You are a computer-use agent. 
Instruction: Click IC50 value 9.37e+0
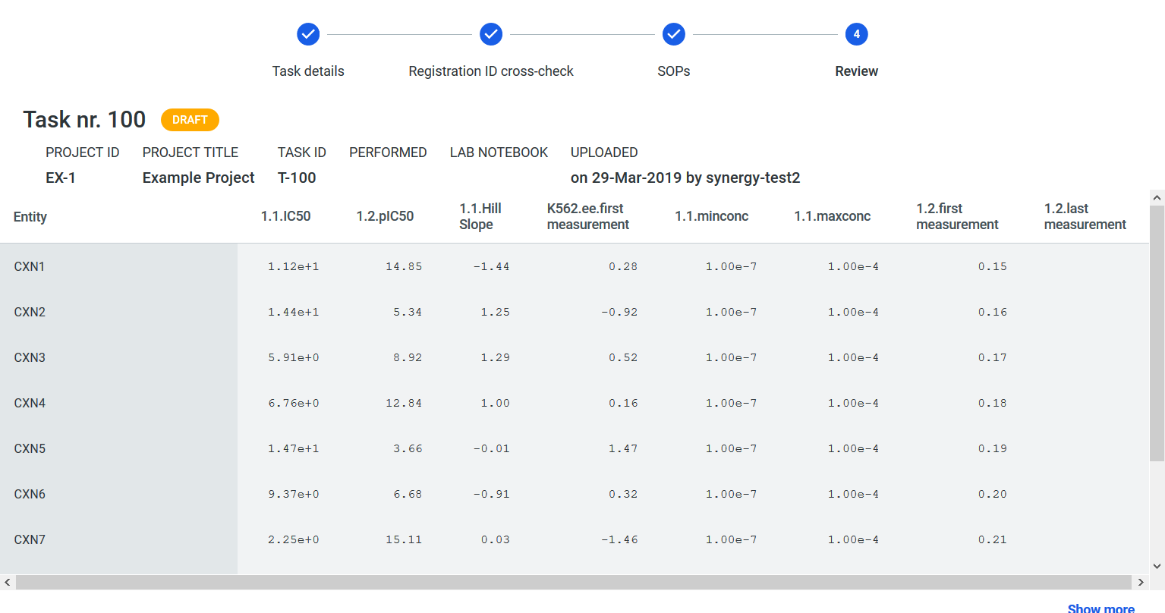[x=294, y=494]
